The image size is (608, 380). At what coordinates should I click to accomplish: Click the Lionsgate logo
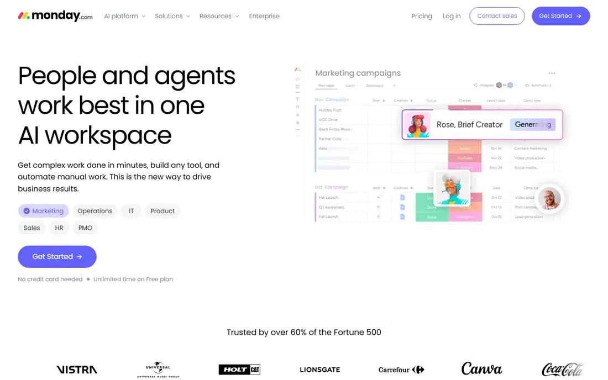[320, 370]
